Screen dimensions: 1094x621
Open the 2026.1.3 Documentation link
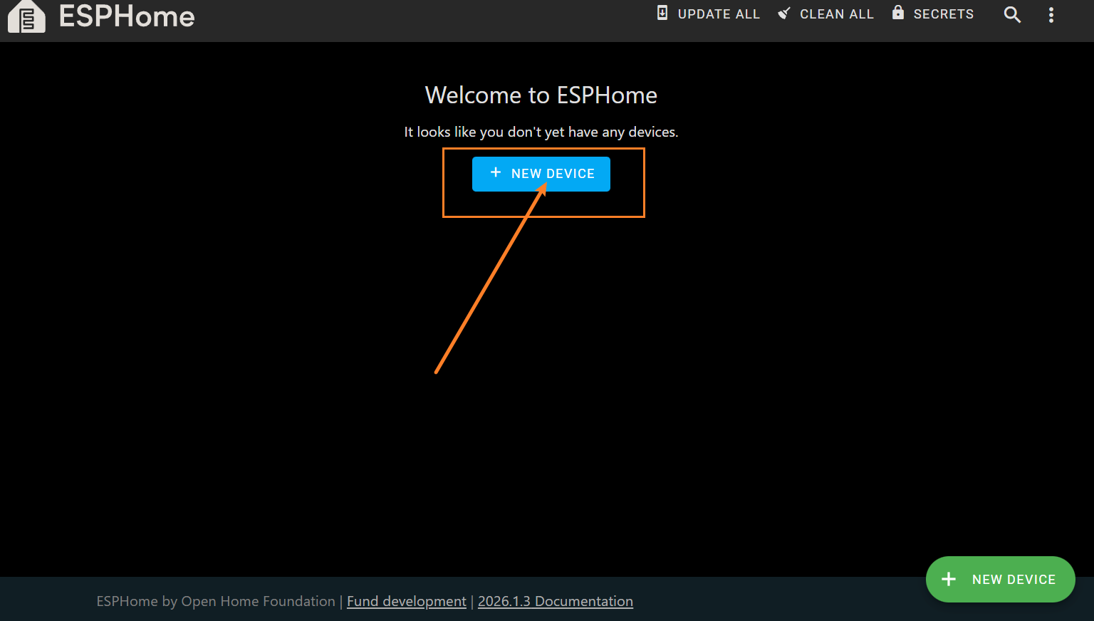point(556,601)
